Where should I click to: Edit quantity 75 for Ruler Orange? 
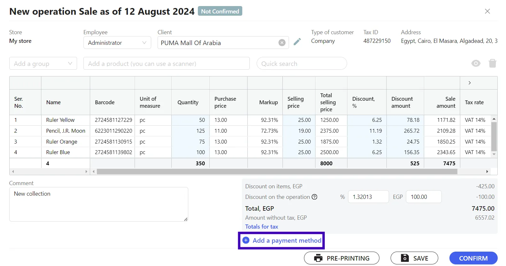point(191,142)
